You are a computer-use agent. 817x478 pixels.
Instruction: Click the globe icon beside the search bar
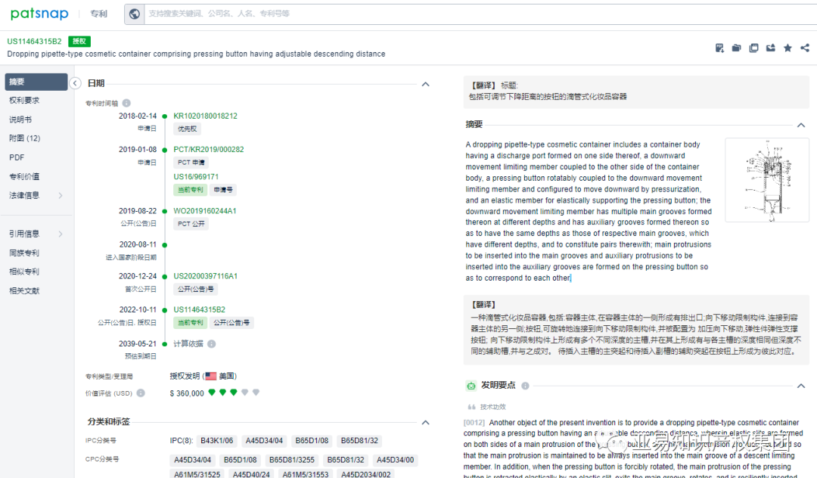point(134,13)
